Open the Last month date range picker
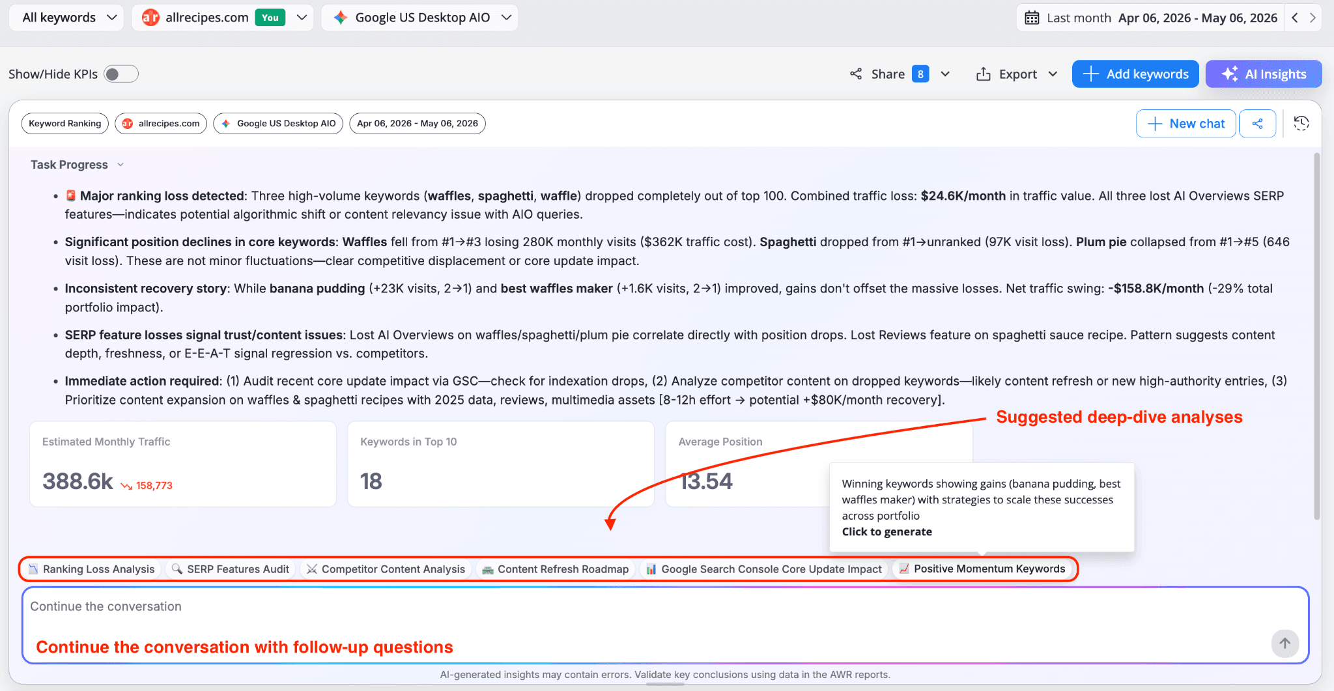 (x=1150, y=18)
